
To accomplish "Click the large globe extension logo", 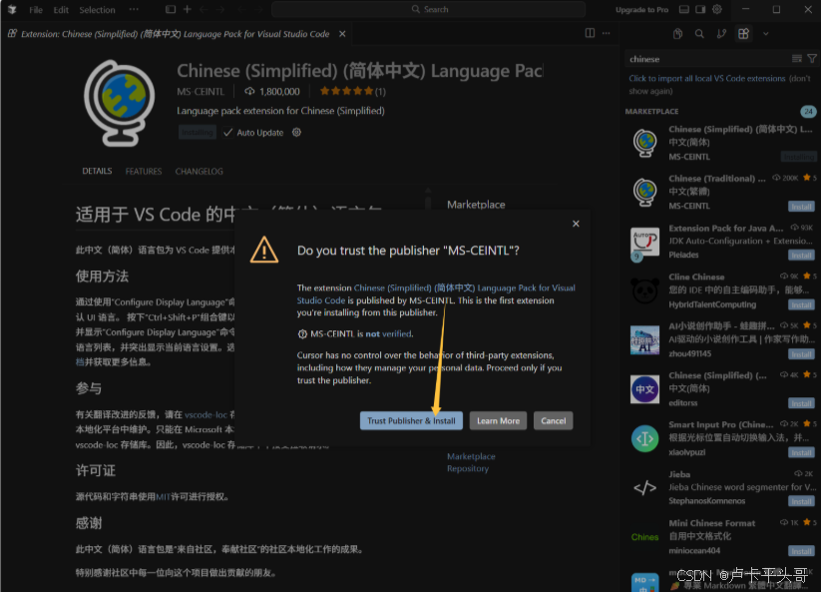I will 120,103.
